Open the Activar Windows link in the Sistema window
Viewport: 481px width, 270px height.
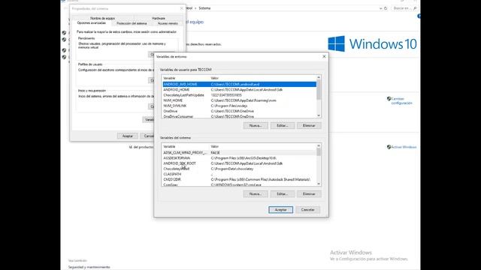[404, 147]
